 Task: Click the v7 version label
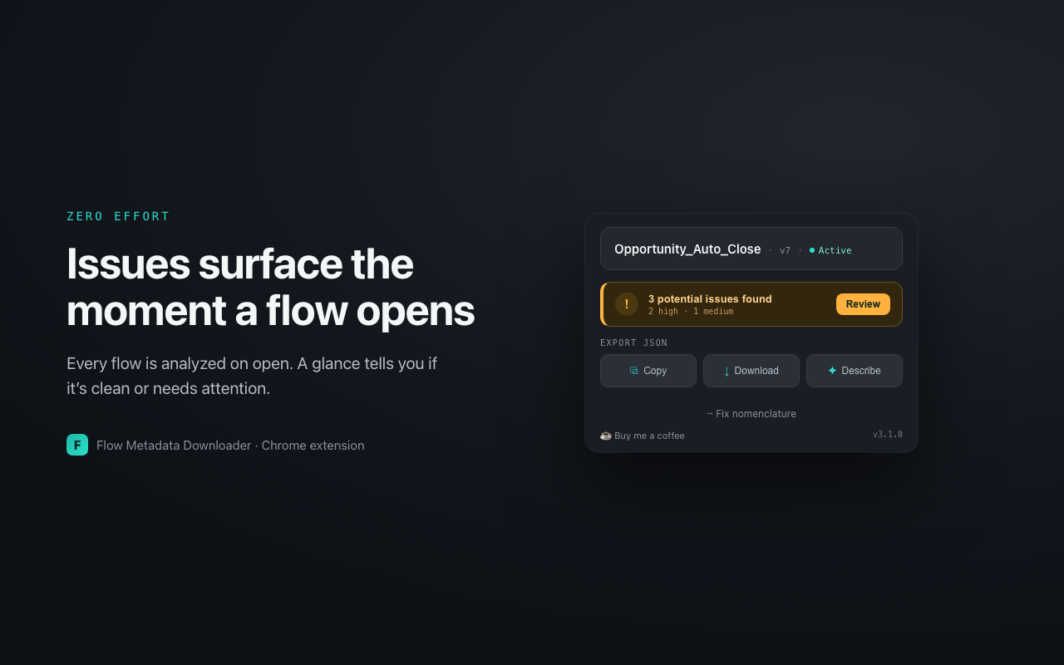click(x=785, y=250)
